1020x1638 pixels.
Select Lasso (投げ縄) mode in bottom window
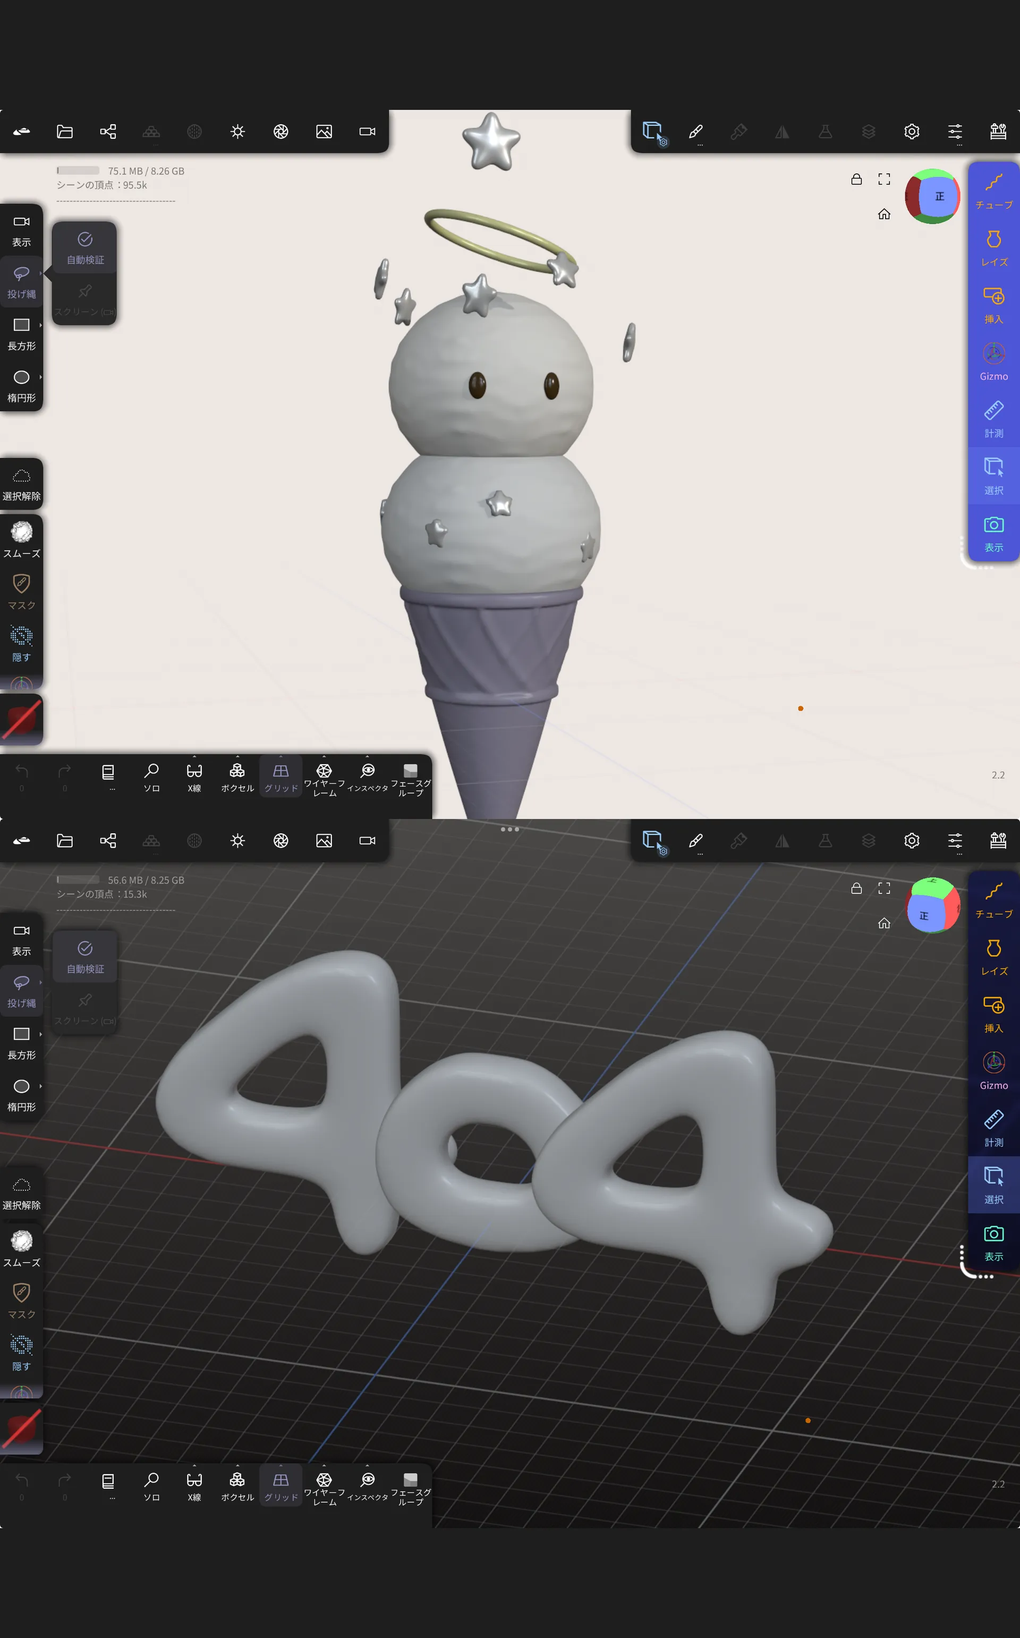[x=21, y=990]
